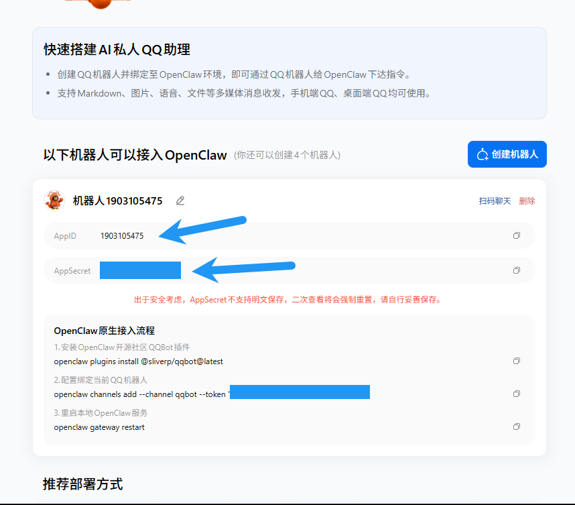Click the red 删除 link

[527, 201]
